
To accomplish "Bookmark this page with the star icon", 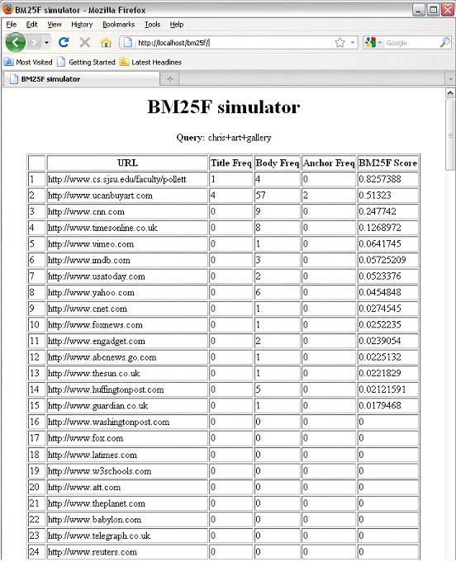I will tap(340, 43).
